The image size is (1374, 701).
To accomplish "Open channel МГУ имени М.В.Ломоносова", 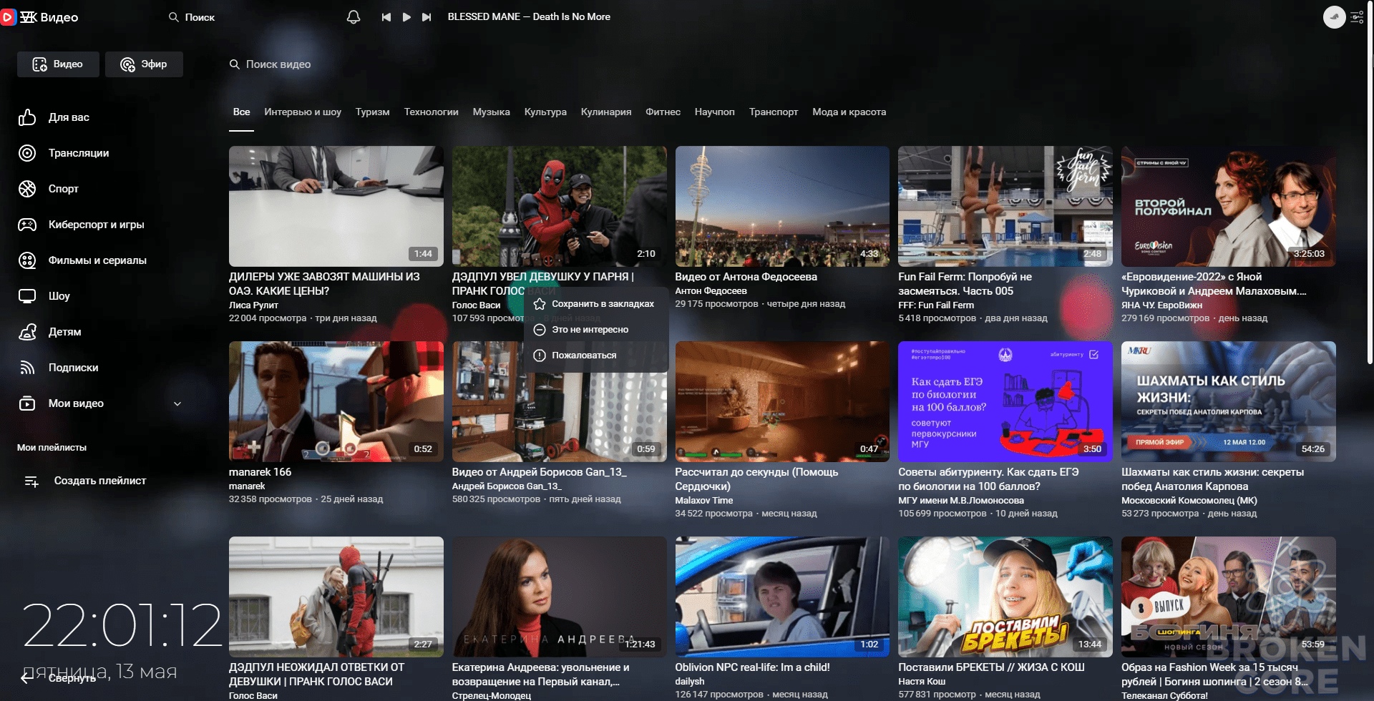I will tap(960, 501).
